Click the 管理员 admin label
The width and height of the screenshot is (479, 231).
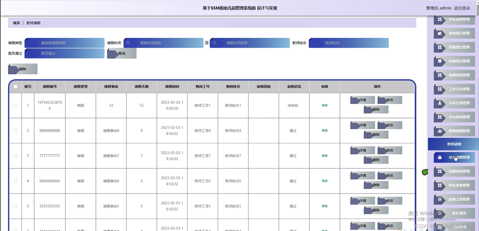coord(439,8)
